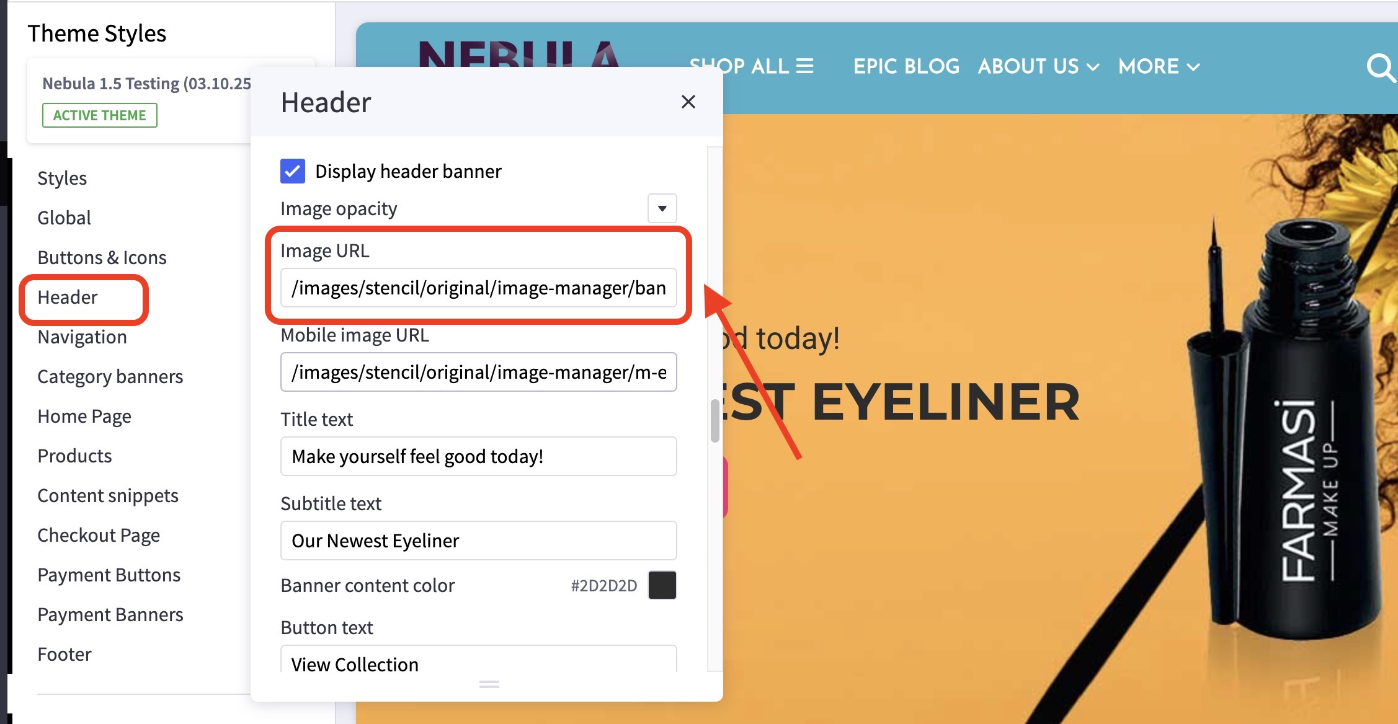The width and height of the screenshot is (1398, 724).
Task: Click the Epic Blog navigation link
Action: click(906, 66)
